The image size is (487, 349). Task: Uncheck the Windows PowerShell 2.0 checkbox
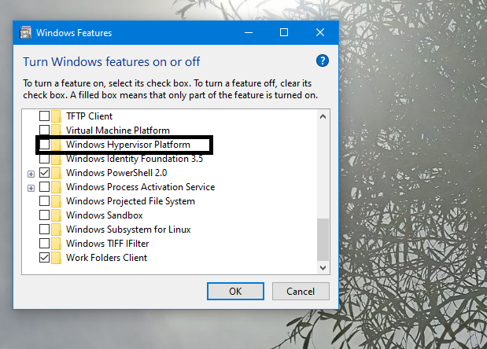pos(44,173)
